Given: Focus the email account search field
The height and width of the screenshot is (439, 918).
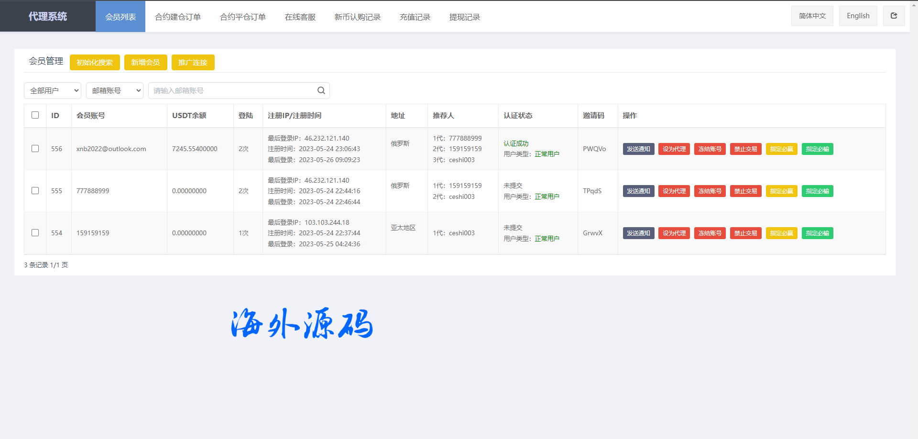Looking at the screenshot, I should click(x=232, y=90).
